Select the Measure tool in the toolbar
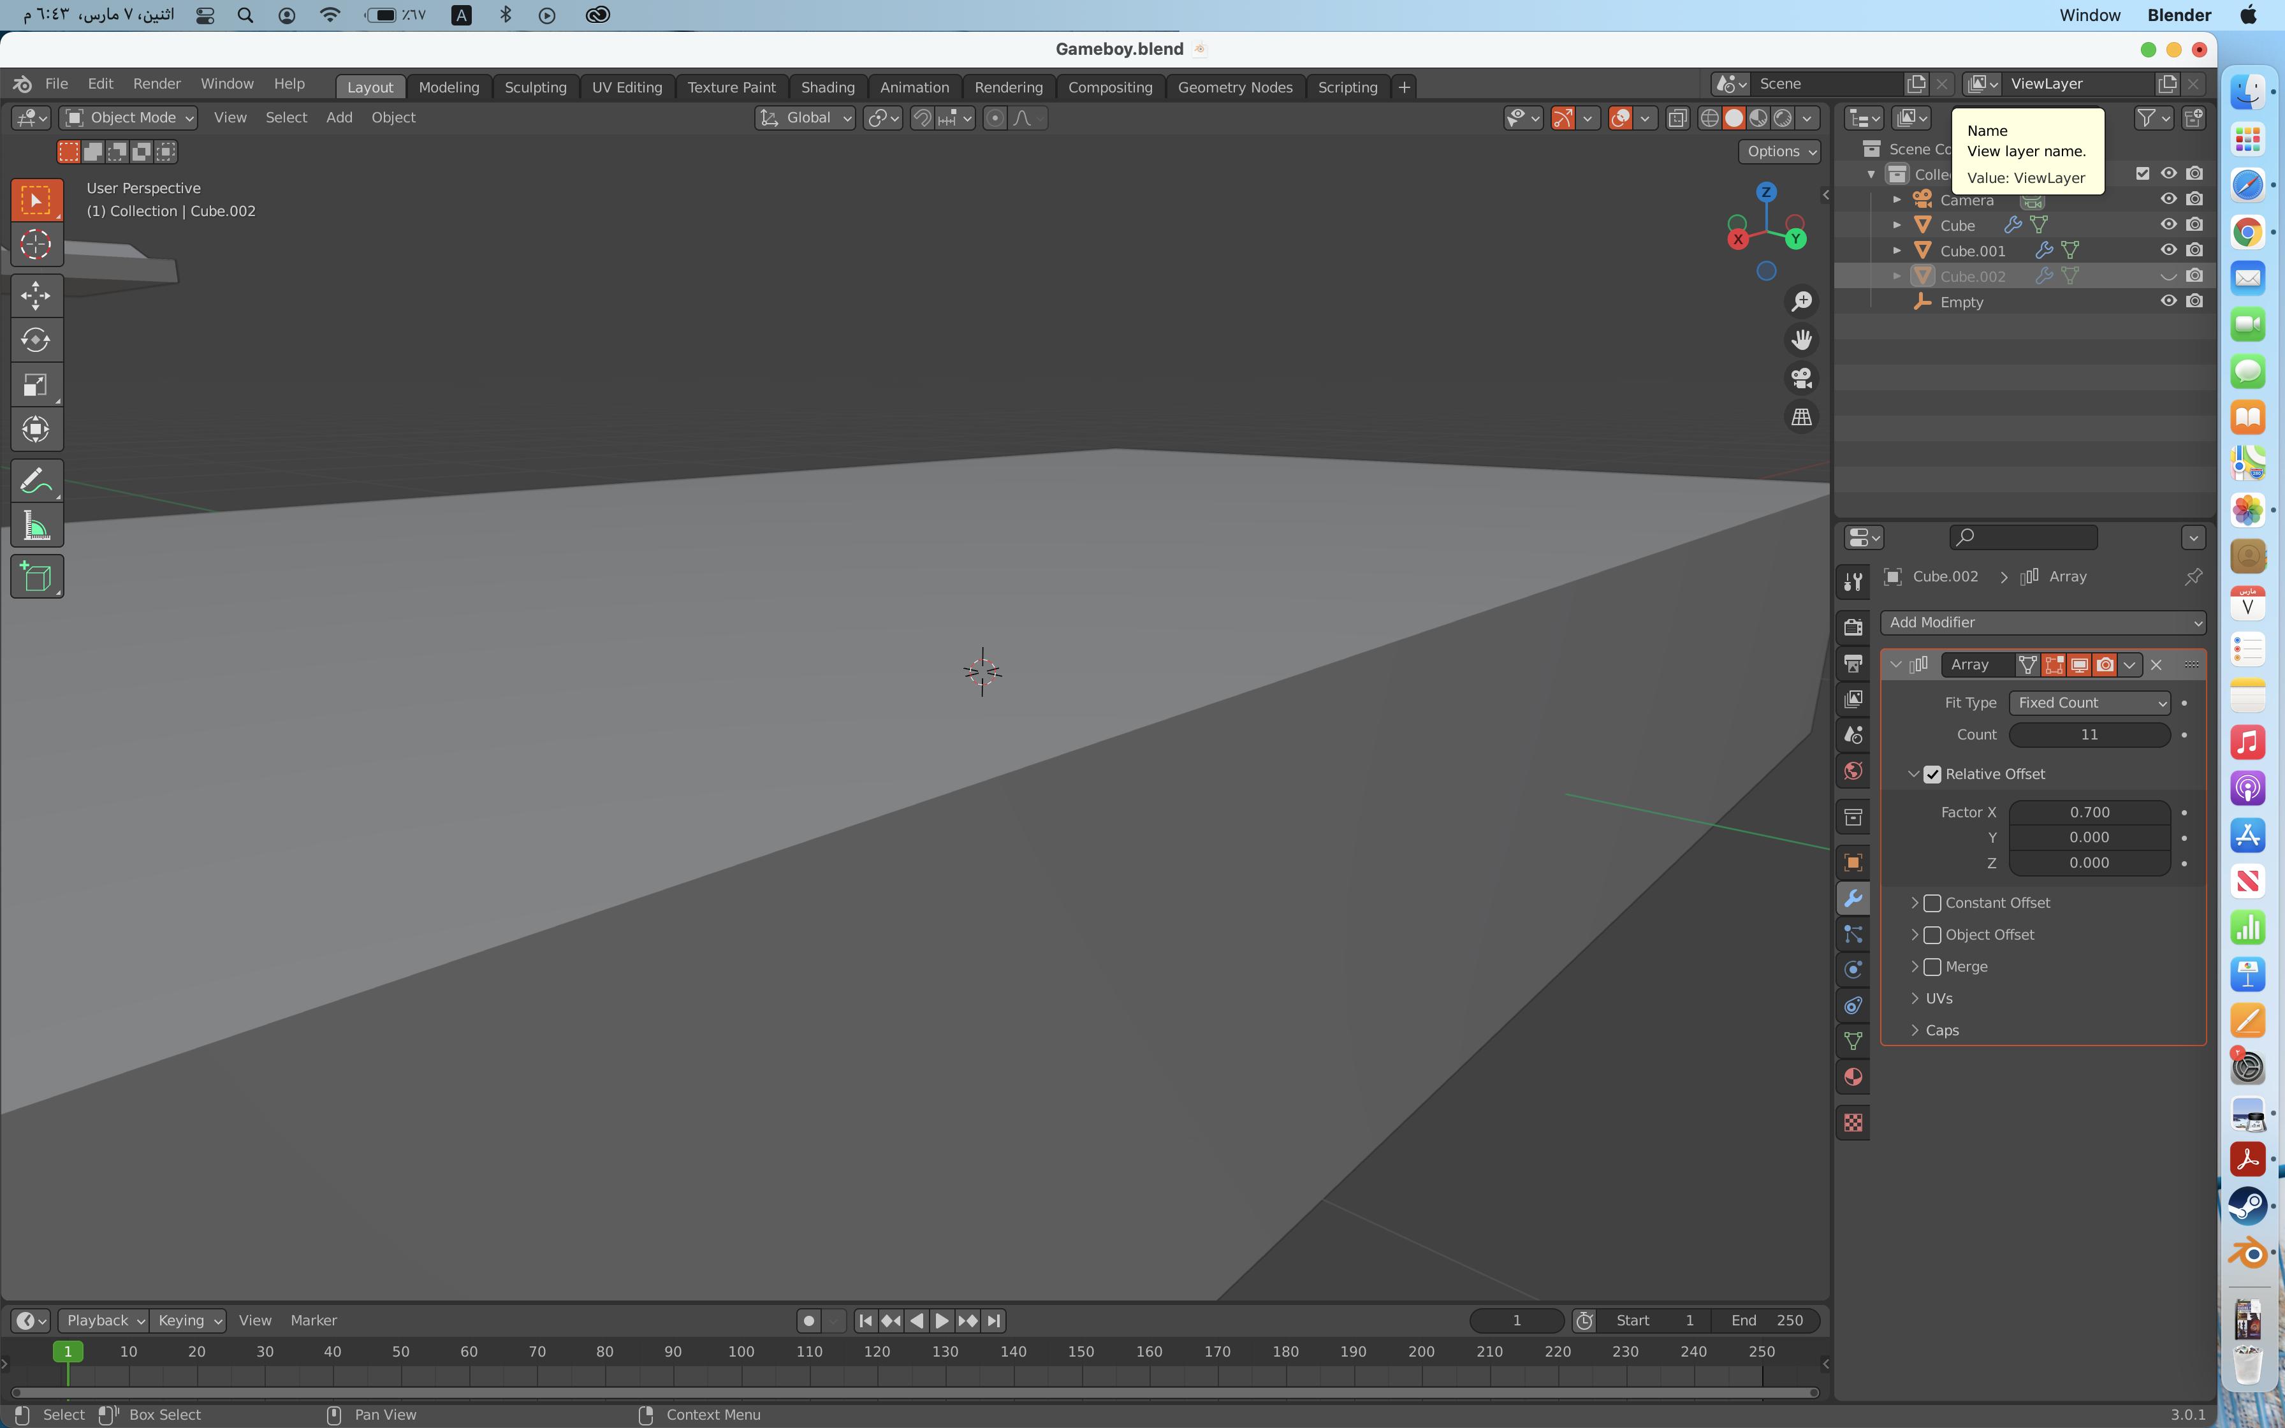The image size is (2285, 1428). (36, 525)
